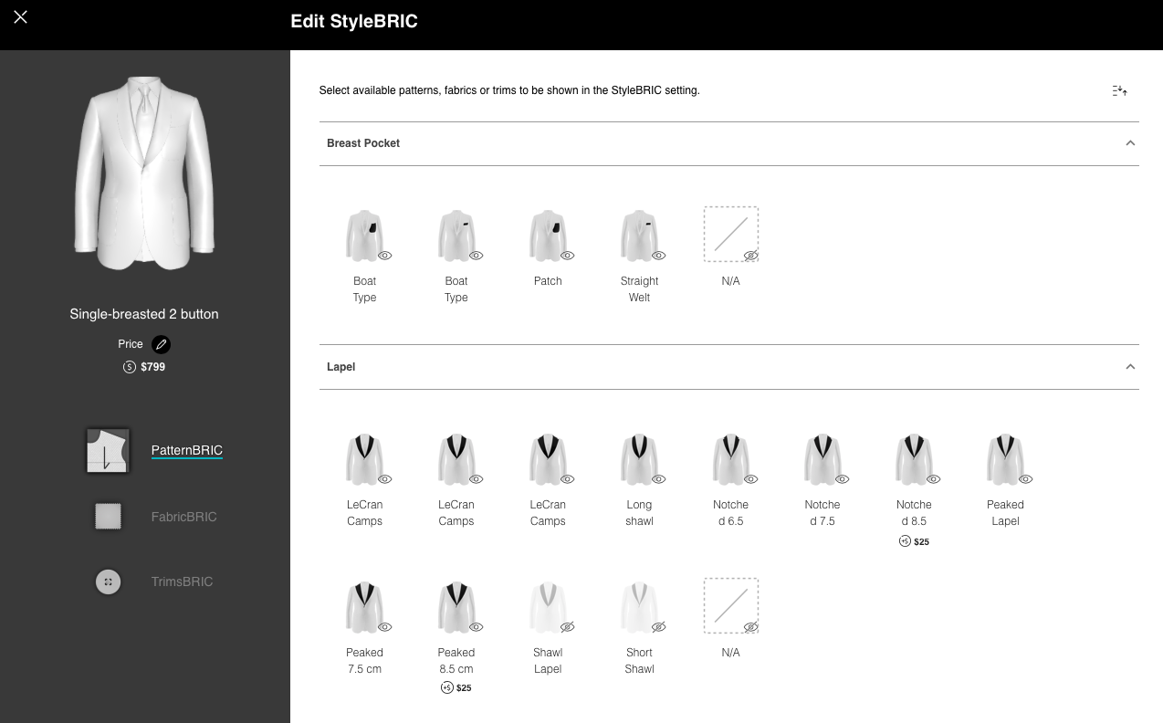Select the Peaked Lapel jacket icon
The image size is (1163, 723).
click(x=1004, y=459)
